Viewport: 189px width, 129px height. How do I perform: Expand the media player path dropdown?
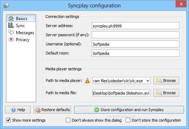point(148,81)
